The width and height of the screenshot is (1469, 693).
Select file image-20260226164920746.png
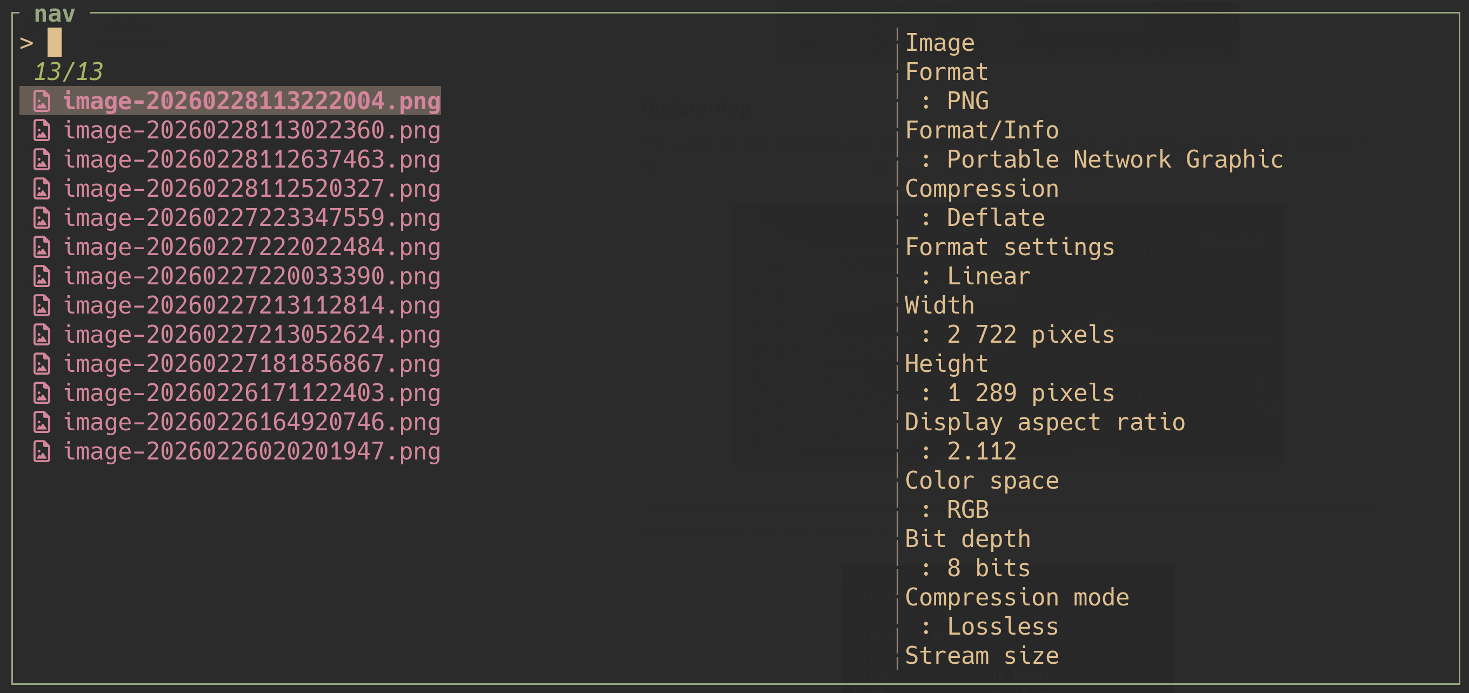click(251, 422)
